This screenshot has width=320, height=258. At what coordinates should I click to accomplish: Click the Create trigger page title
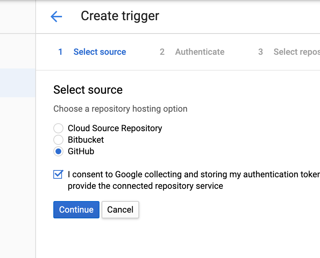coord(120,16)
